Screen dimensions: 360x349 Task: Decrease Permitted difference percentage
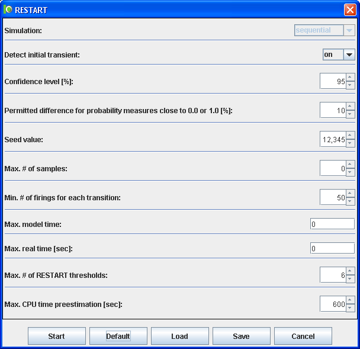tap(350, 114)
